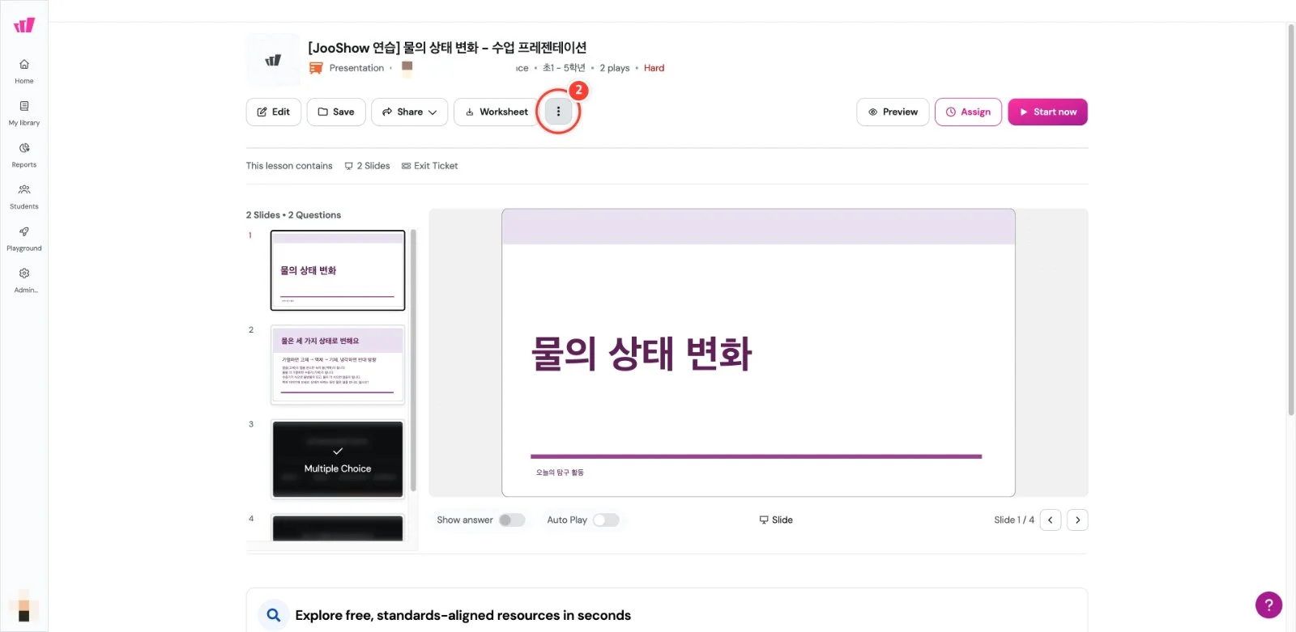This screenshot has width=1296, height=632.
Task: Click the Edit button
Action: pyautogui.click(x=274, y=112)
